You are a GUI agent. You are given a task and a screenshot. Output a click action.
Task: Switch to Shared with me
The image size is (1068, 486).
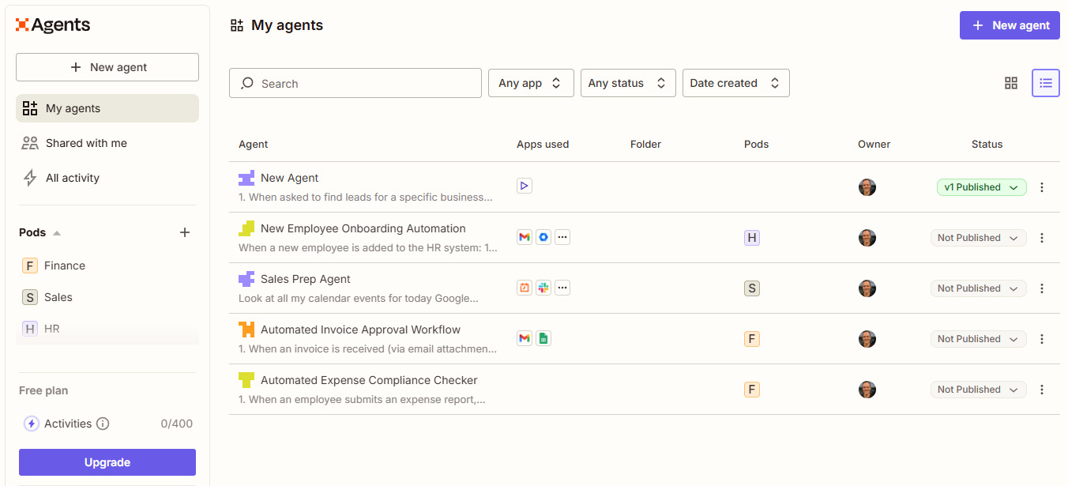pyautogui.click(x=84, y=143)
